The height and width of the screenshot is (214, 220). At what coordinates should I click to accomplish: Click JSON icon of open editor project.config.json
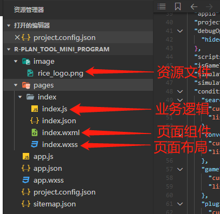[x=26, y=37]
